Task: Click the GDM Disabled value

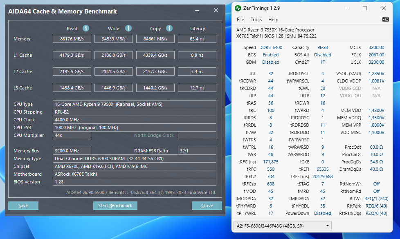Action: click(271, 62)
